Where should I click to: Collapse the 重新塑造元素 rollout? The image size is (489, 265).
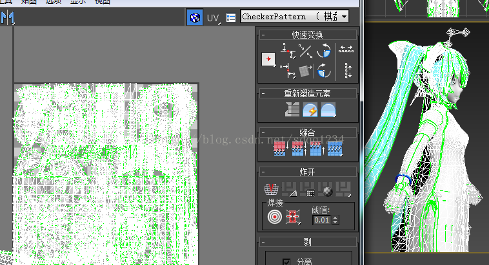click(263, 93)
